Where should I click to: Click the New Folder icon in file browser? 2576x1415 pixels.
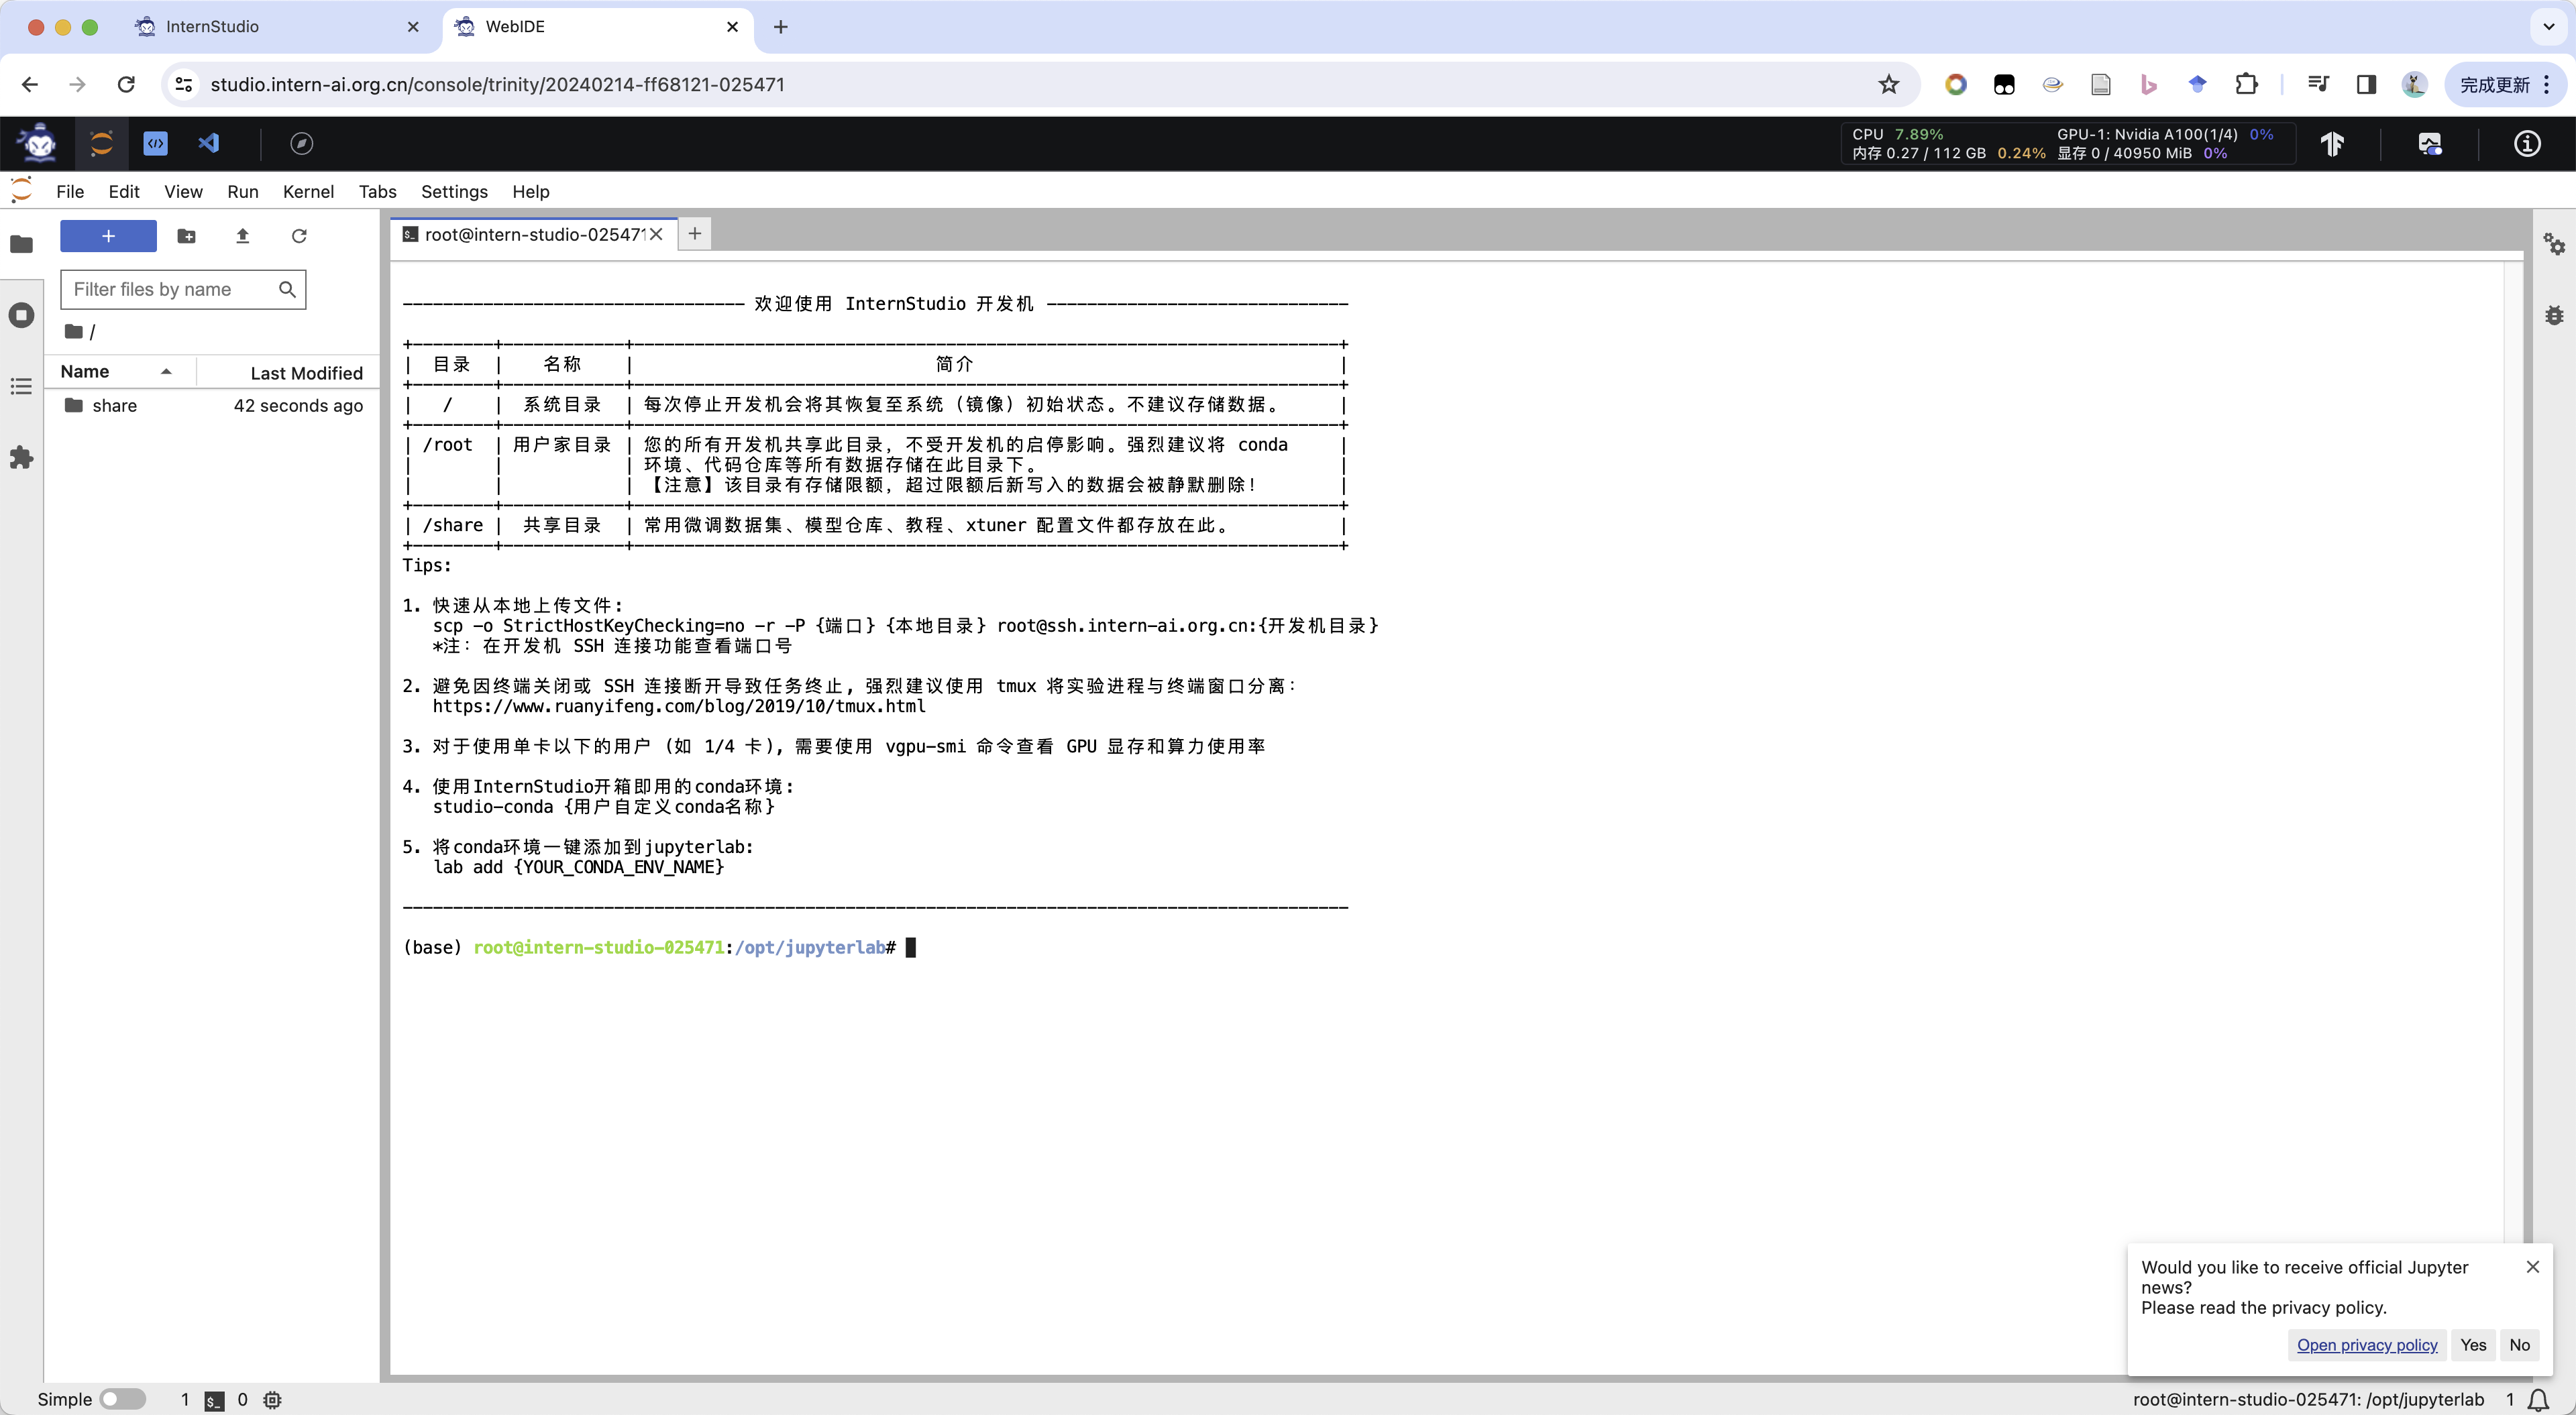[x=186, y=236]
